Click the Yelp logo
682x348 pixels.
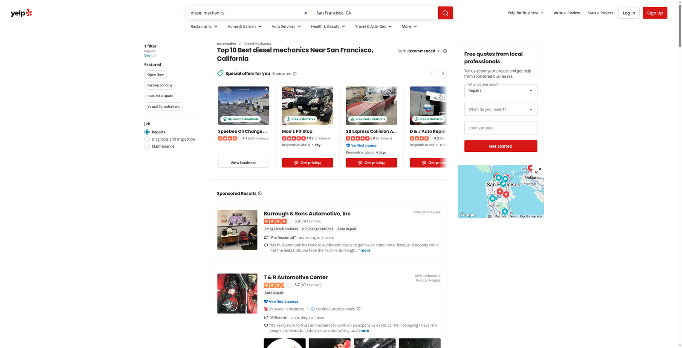coord(21,13)
